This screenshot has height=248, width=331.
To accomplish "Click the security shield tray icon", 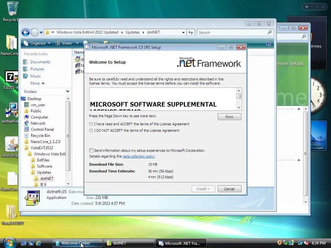I will [280, 243].
